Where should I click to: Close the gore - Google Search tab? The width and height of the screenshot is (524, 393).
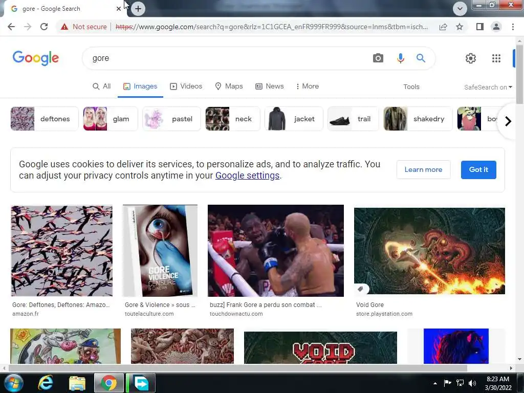(x=119, y=9)
